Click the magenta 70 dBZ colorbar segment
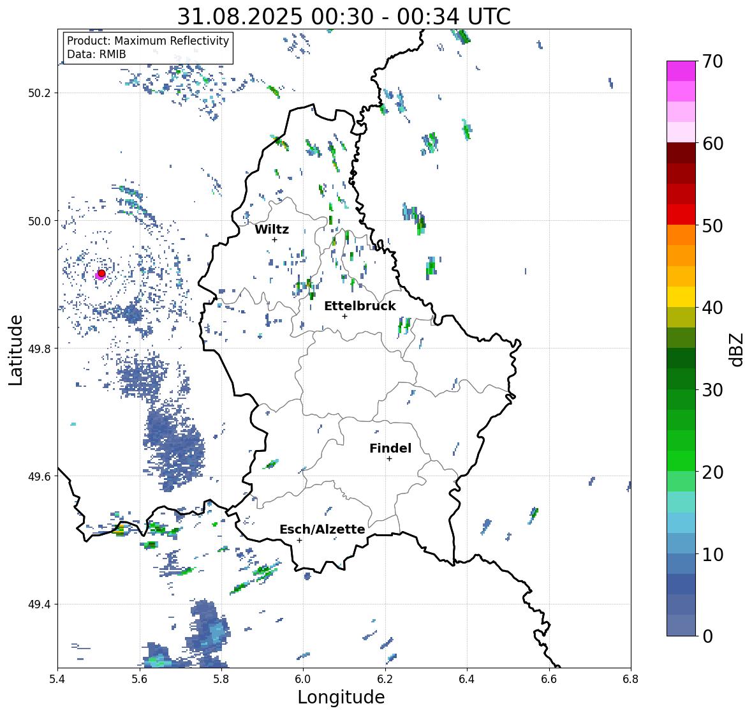 tap(681, 71)
